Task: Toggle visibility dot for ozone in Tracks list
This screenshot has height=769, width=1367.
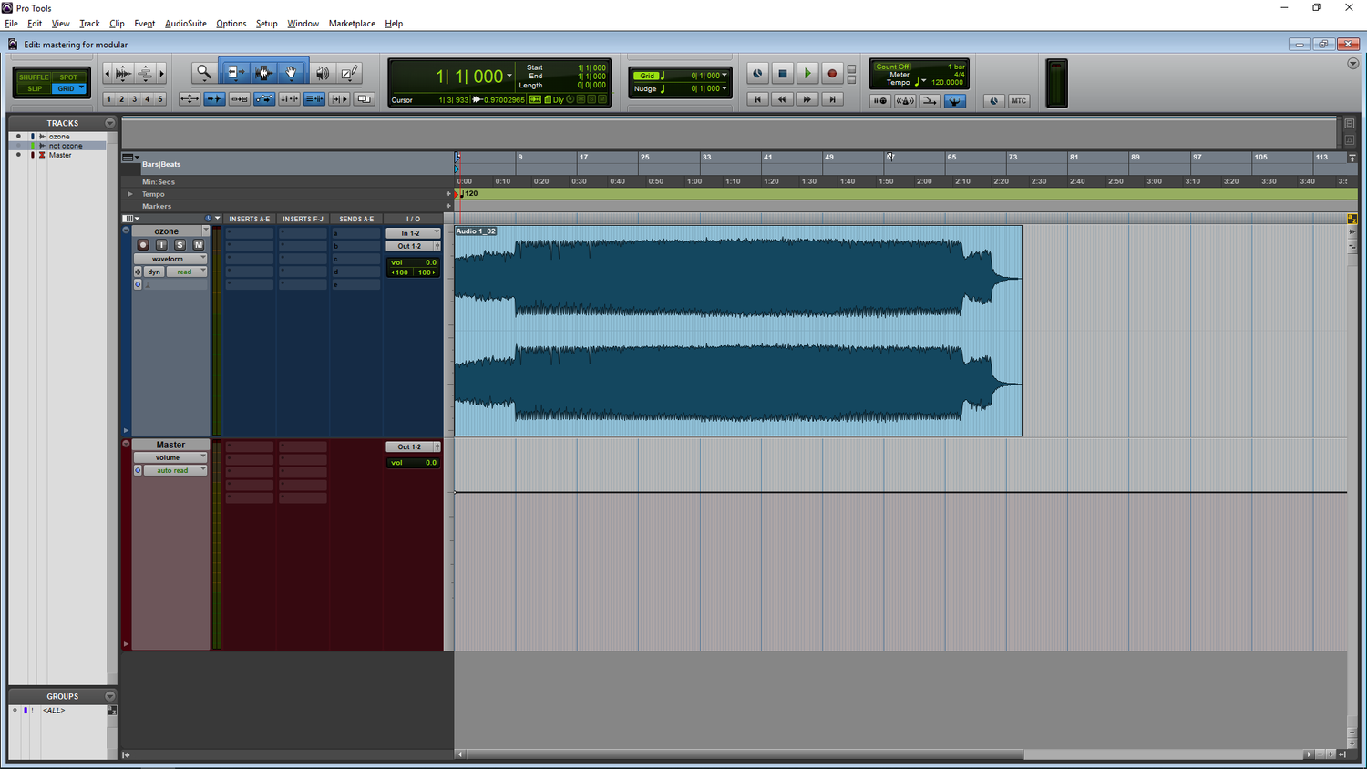Action: [x=18, y=136]
